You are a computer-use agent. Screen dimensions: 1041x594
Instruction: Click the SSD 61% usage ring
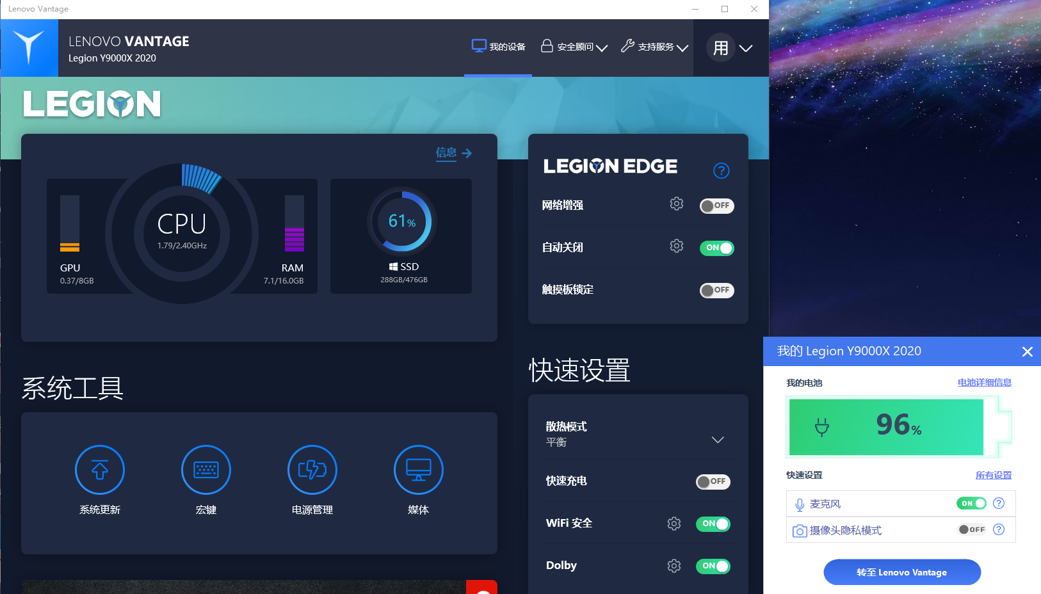[x=402, y=221]
